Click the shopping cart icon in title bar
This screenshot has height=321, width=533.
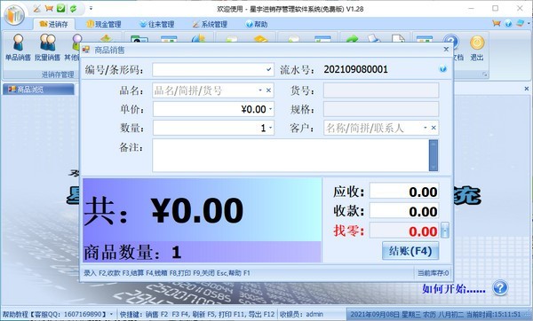tap(49, 8)
